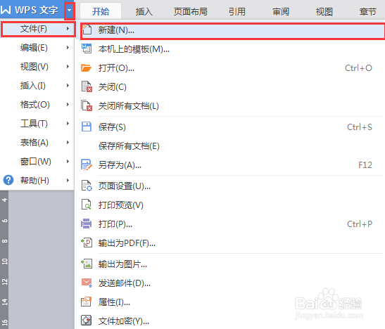Open the 插入(I) menu label in left menu
Screen dimensions: 385x329
pos(32,86)
